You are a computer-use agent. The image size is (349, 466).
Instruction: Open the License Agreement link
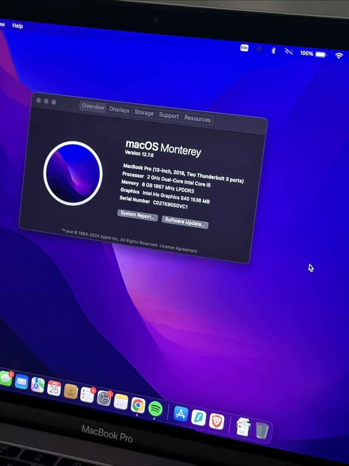pos(178,248)
